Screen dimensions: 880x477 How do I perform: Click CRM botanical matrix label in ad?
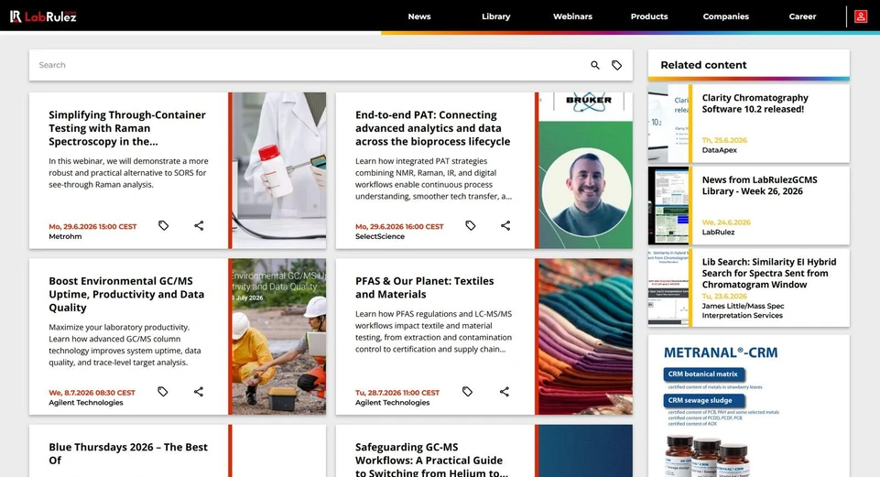pos(702,374)
